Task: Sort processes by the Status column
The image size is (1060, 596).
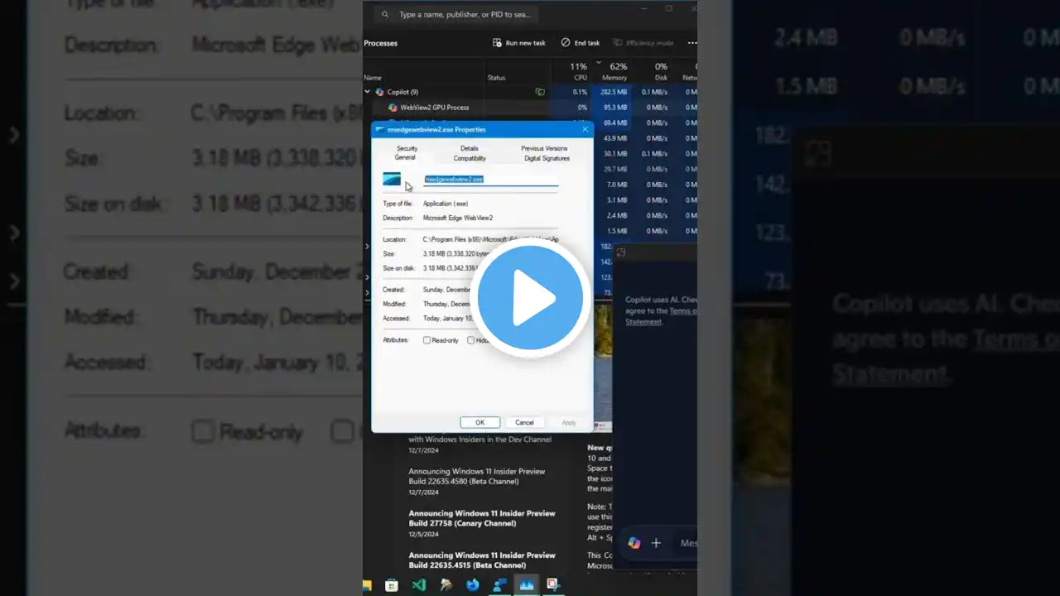Action: pos(496,78)
